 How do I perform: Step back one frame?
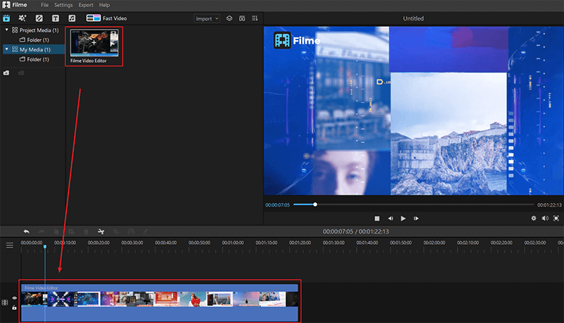pos(391,219)
